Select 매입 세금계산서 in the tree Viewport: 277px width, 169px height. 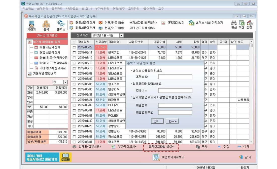(47, 52)
